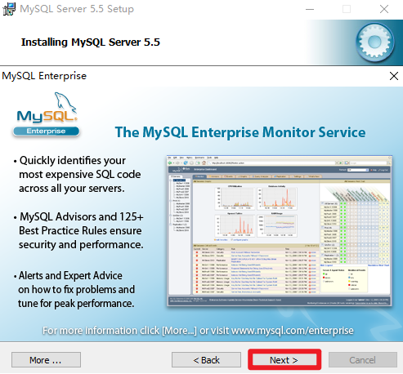Go back using the < Back button
Viewport: 403px width, 374px height.
(x=206, y=360)
